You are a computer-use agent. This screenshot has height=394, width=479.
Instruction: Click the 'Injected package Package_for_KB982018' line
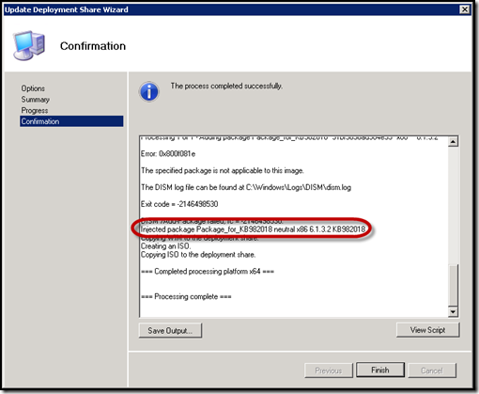[x=253, y=229]
